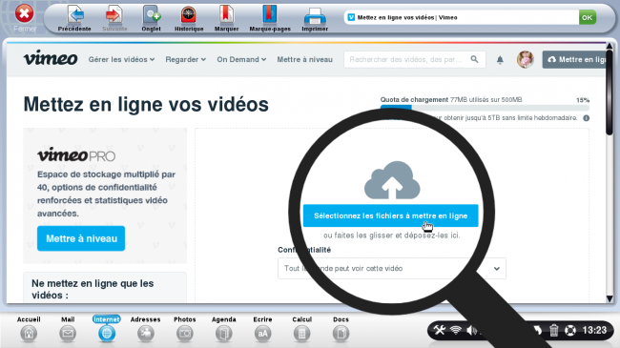Open the Marque-pages bookmarks list
Screen dimensions: 620x348
click(x=270, y=15)
